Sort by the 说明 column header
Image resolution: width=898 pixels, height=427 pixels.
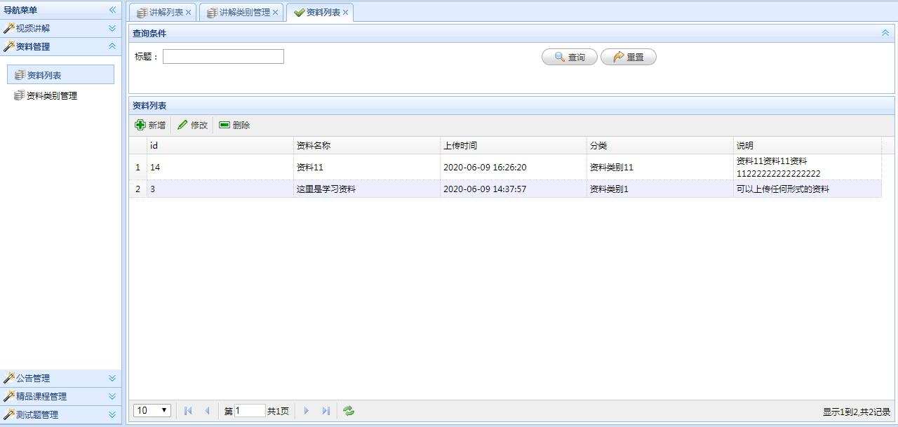click(x=807, y=145)
